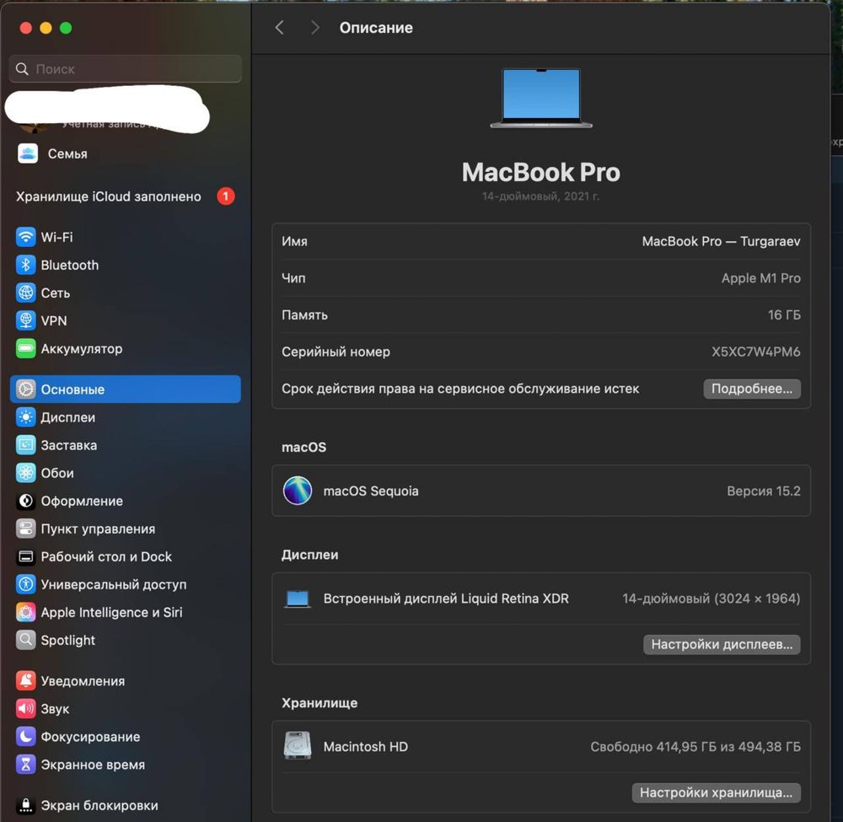Click the serial number X5XC7W4PM6
This screenshot has height=822, width=843.
(x=756, y=352)
